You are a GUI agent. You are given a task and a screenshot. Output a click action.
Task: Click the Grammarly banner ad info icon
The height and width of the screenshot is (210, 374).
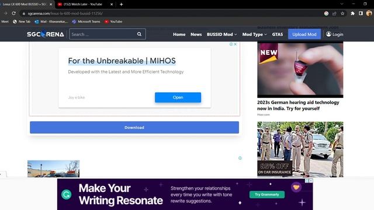307,181
